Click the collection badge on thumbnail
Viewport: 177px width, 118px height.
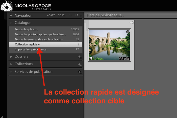[x=125, y=59]
